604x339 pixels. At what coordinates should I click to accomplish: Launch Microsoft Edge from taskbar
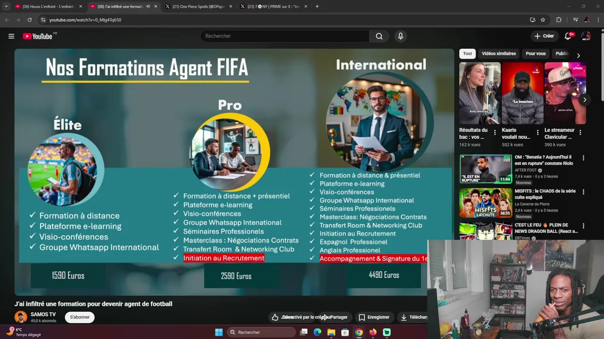[318, 332]
